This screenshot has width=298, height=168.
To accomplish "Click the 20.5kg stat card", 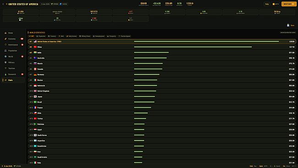I will tap(277, 12).
